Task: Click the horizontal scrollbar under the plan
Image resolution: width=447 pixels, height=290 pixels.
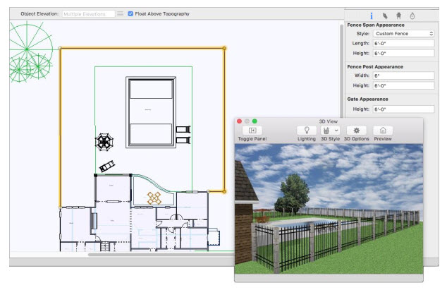Action: pyautogui.click(x=161, y=254)
